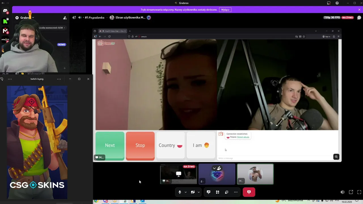Image resolution: width=363 pixels, height=204 pixels.
Task: Toggle the camera on in call controls
Action: (193, 192)
